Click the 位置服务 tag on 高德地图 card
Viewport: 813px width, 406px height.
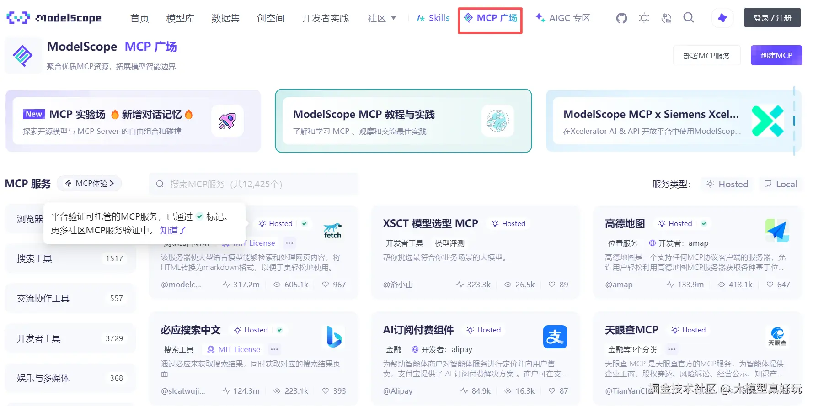pos(623,243)
